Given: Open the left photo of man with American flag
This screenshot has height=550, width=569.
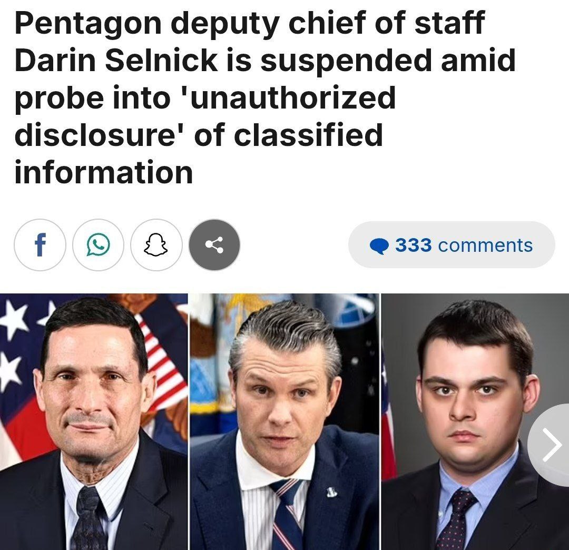Looking at the screenshot, I should point(94,421).
